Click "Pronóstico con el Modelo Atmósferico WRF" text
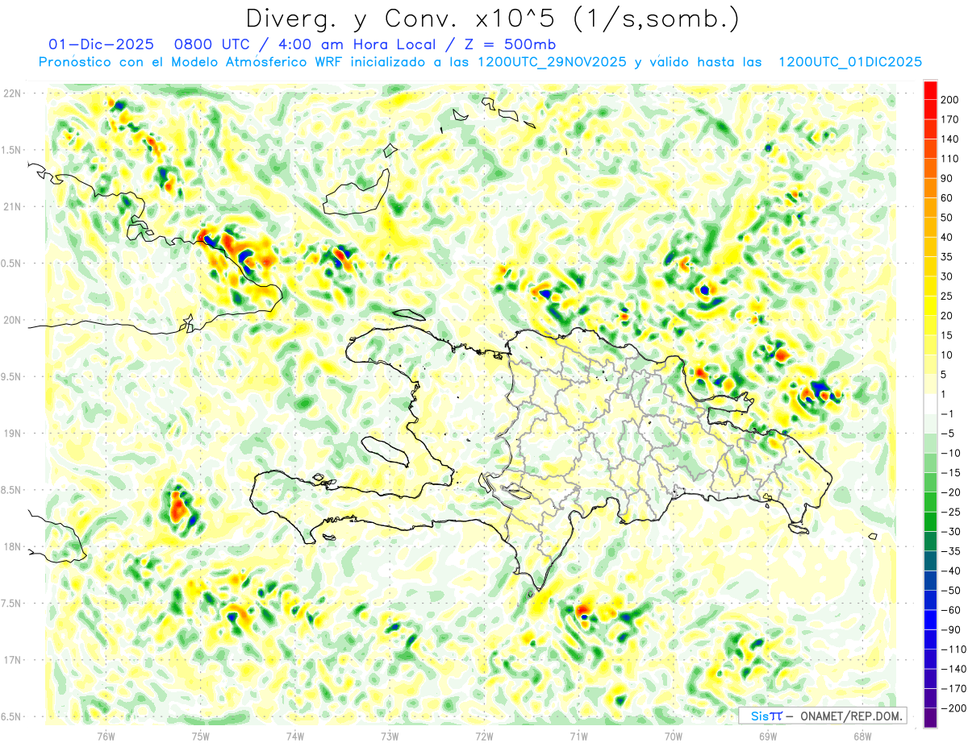 [x=190, y=62]
